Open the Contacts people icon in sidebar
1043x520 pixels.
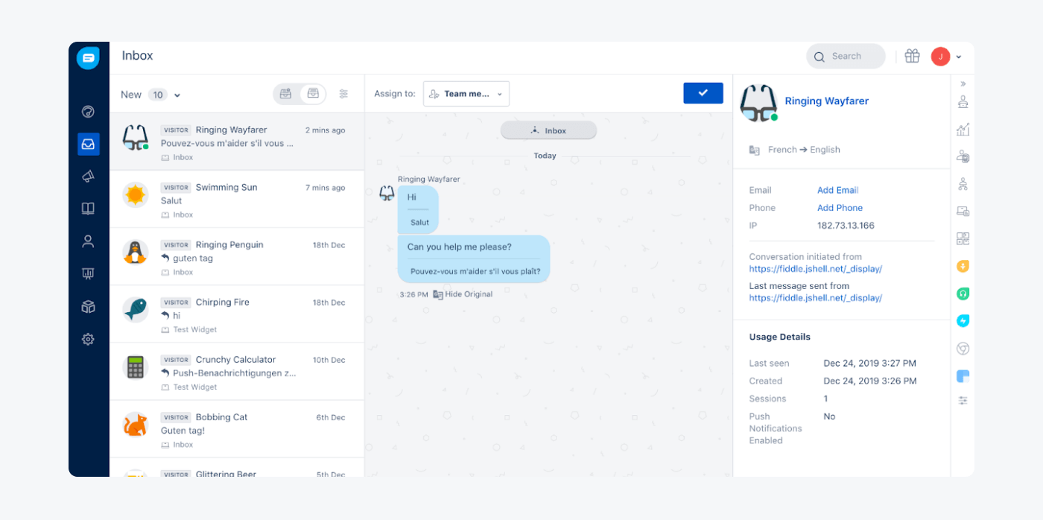[88, 241]
